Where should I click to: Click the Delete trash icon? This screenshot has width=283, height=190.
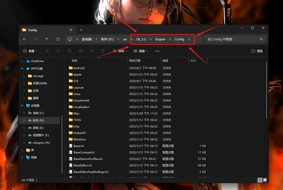103,51
